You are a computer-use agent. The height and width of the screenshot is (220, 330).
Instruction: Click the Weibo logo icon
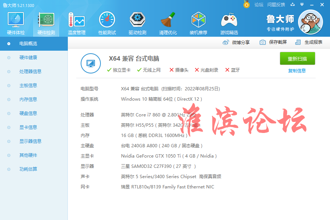pos(225,42)
